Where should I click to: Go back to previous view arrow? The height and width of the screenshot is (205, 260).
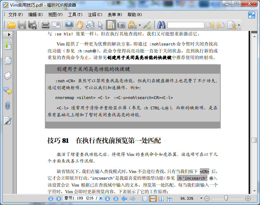(124, 198)
